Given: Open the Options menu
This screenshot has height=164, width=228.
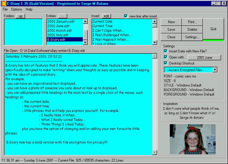Looking at the screenshot, I should tap(17, 9).
